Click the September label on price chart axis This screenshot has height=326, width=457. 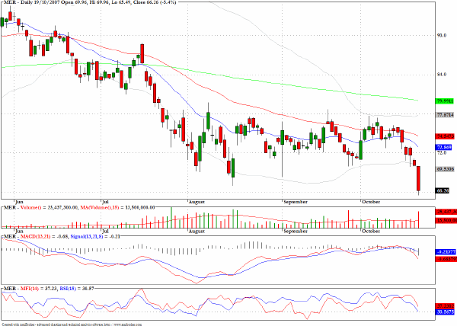tap(296, 202)
